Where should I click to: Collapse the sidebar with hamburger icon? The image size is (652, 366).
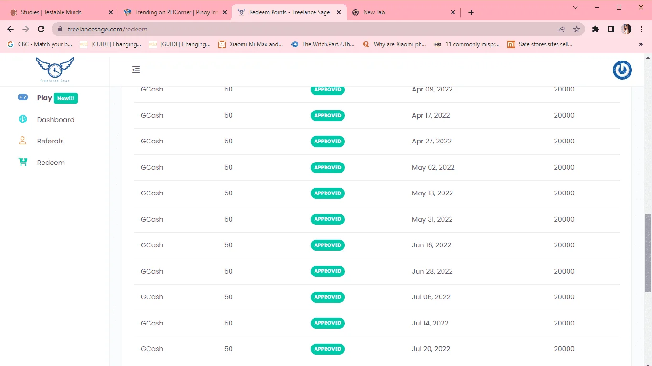pos(136,70)
